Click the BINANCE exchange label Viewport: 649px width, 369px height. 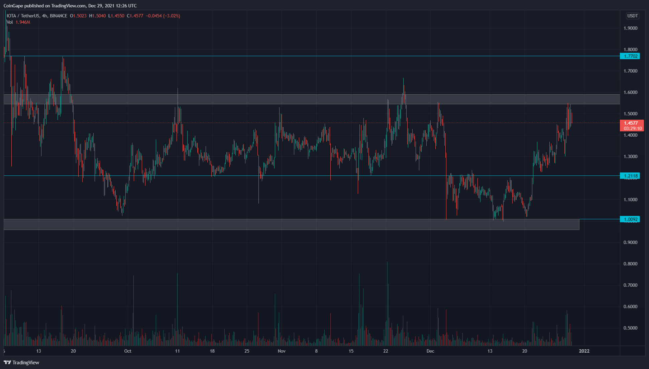coord(59,16)
